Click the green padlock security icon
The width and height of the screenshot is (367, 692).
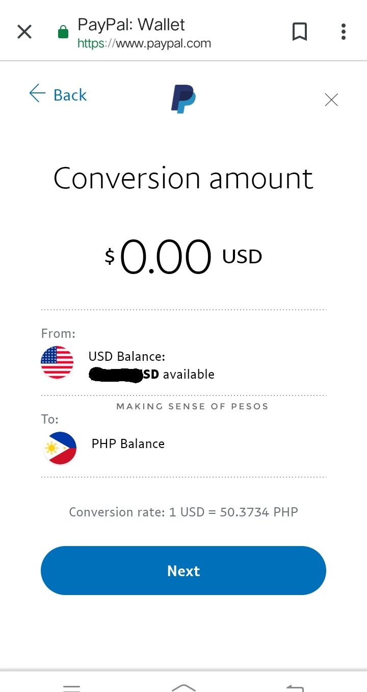(62, 31)
